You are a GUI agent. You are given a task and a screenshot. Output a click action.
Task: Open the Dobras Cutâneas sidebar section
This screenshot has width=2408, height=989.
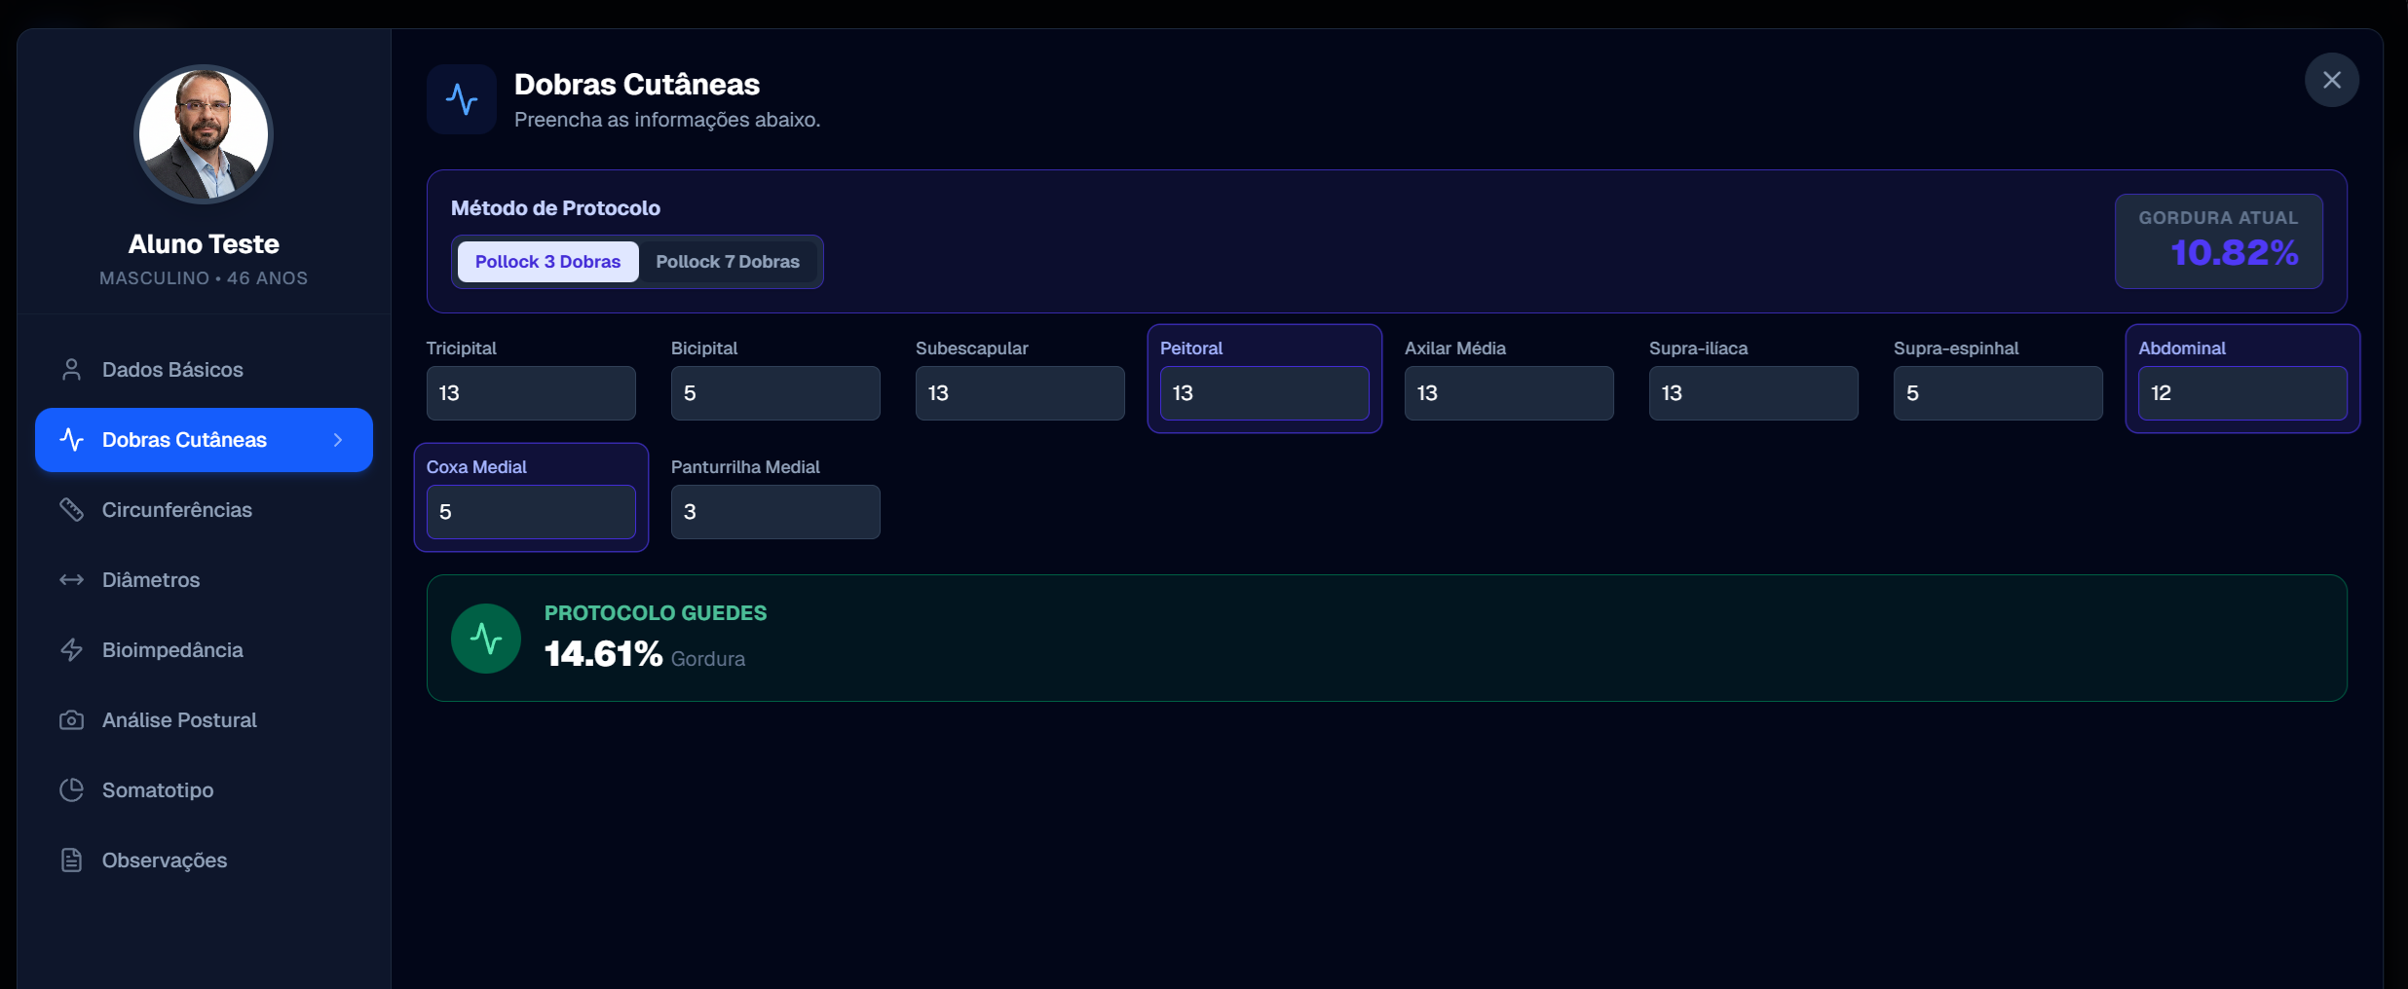184,440
